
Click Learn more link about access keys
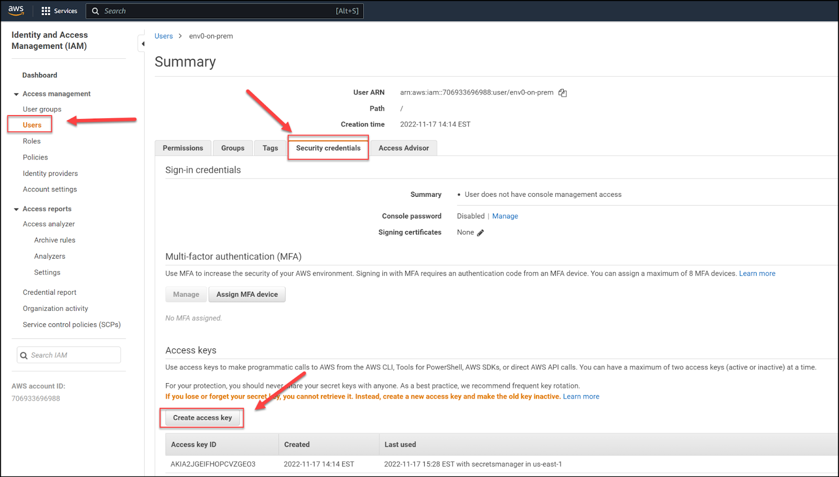[x=581, y=397]
